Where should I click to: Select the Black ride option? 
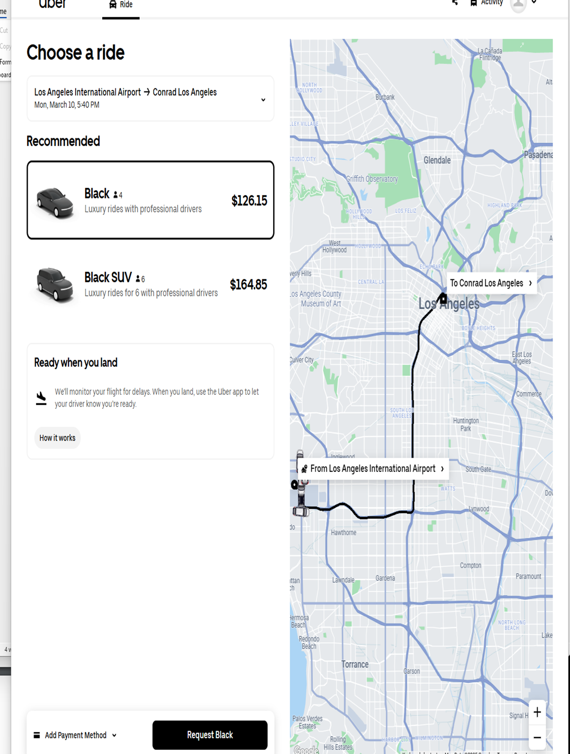[x=150, y=200]
